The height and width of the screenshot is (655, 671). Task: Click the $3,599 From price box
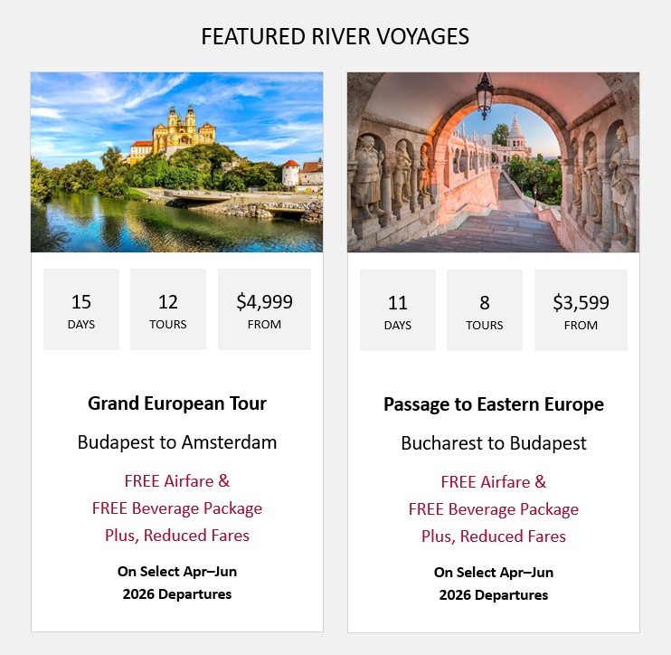click(581, 310)
